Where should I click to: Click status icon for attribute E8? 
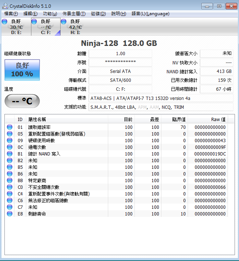(x=10, y=214)
